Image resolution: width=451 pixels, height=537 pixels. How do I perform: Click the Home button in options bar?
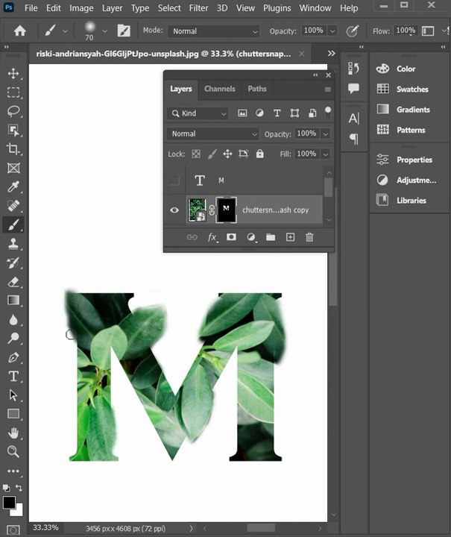point(20,31)
